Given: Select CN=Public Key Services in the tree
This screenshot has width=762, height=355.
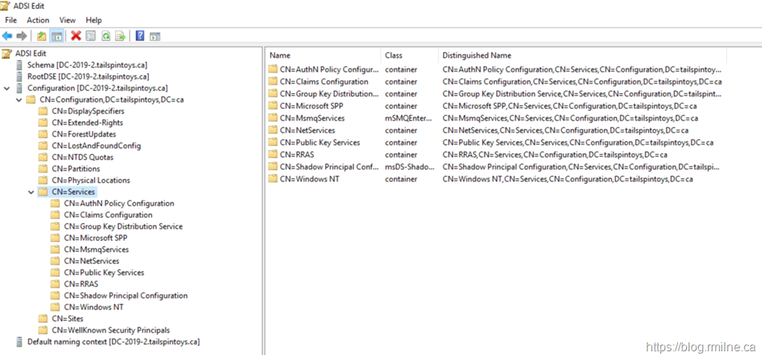Looking at the screenshot, I should click(x=103, y=272).
